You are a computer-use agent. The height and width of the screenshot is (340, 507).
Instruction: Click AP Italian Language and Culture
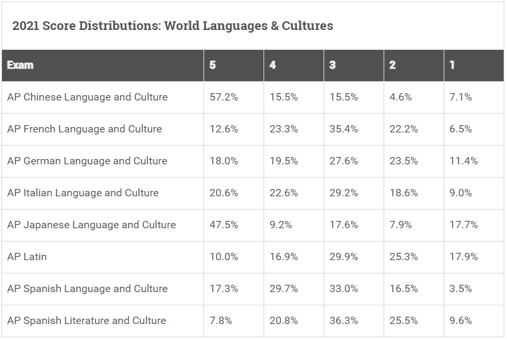coord(83,193)
